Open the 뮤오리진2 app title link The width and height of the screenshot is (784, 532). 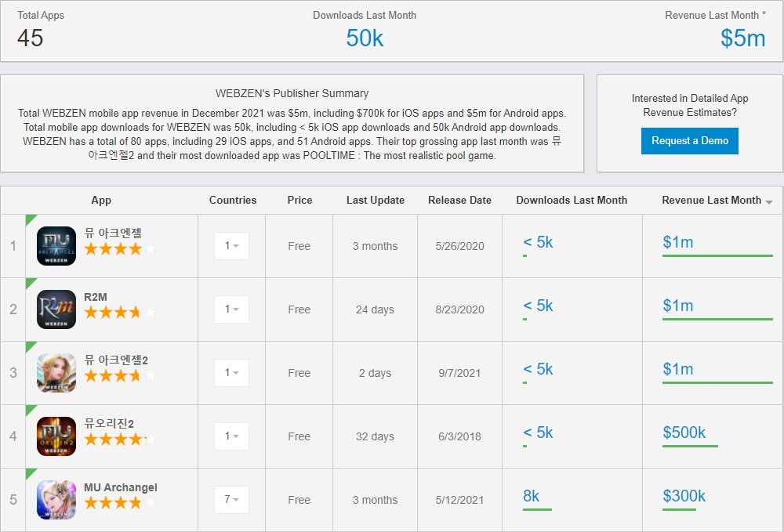point(109,423)
